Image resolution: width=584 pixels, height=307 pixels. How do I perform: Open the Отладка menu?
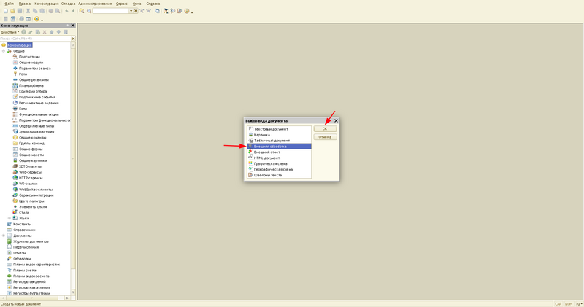[68, 4]
